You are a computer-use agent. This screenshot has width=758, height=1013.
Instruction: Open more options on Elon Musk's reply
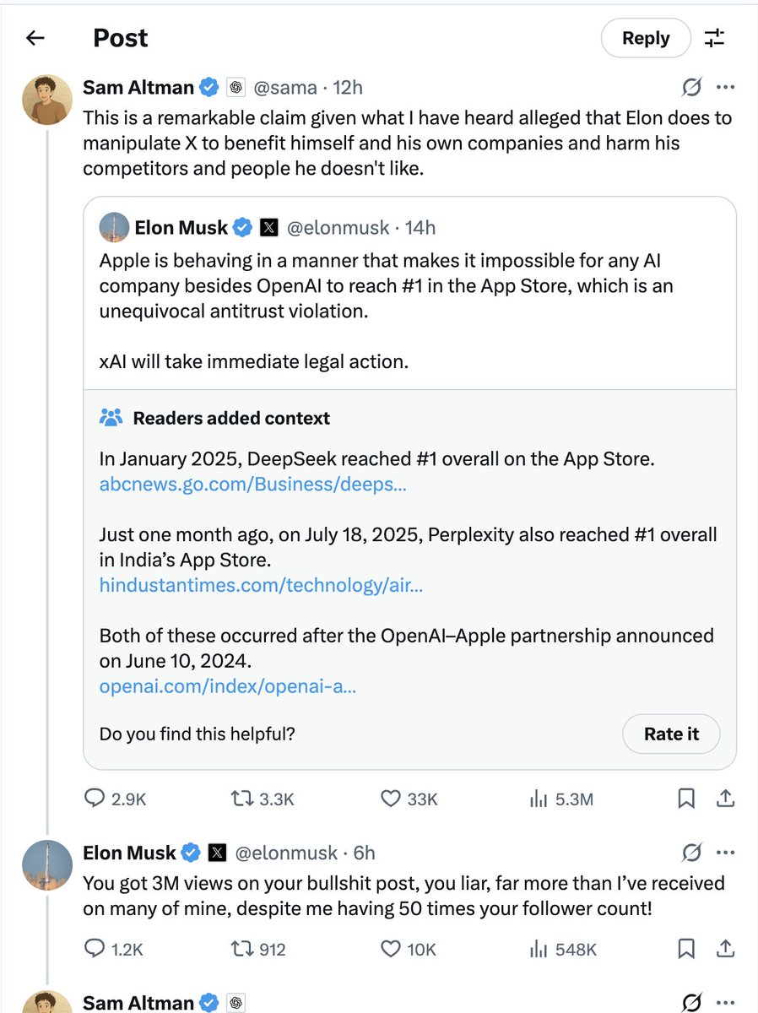click(725, 853)
